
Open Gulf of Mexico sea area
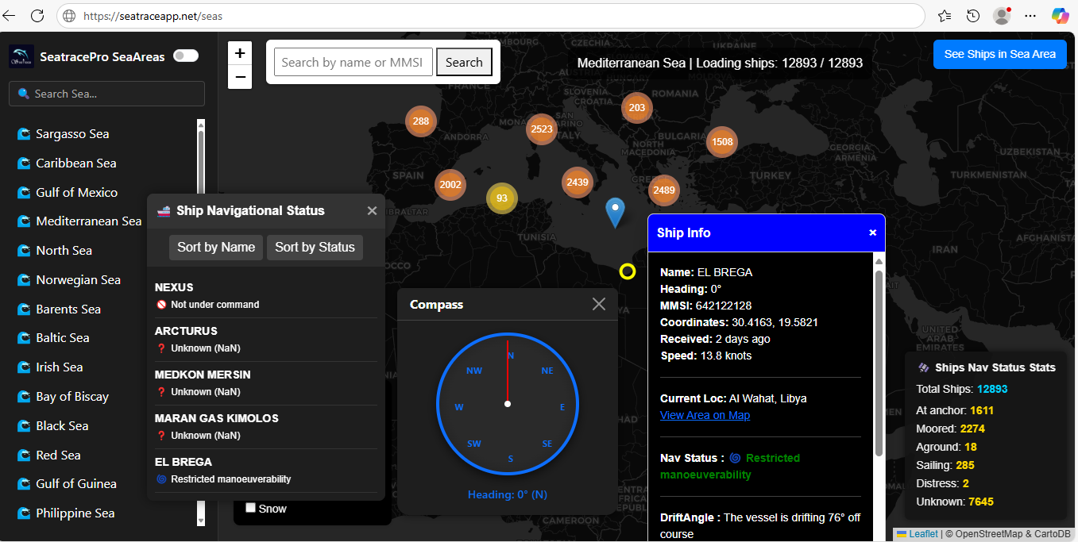coord(76,192)
